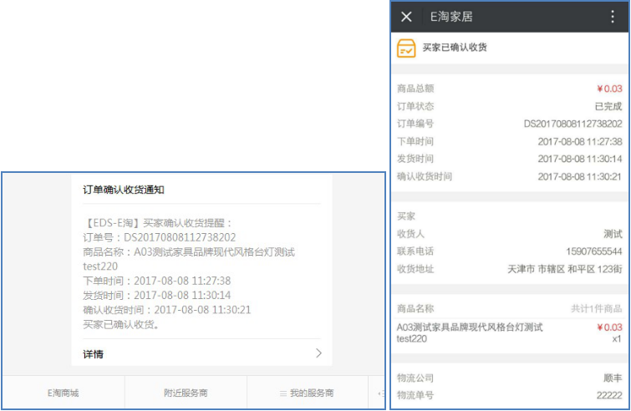Select the 物流公司 value 顺丰
Screen dimensions: 631x411
pyautogui.click(x=613, y=378)
